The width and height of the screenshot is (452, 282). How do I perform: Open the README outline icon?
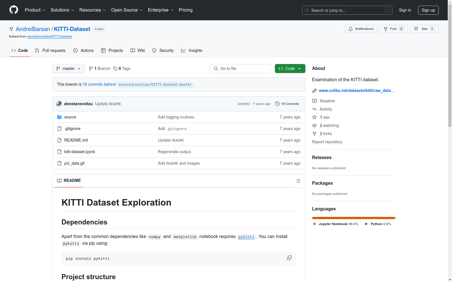click(298, 181)
